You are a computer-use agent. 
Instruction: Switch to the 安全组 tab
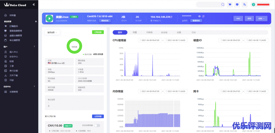[x=164, y=32]
